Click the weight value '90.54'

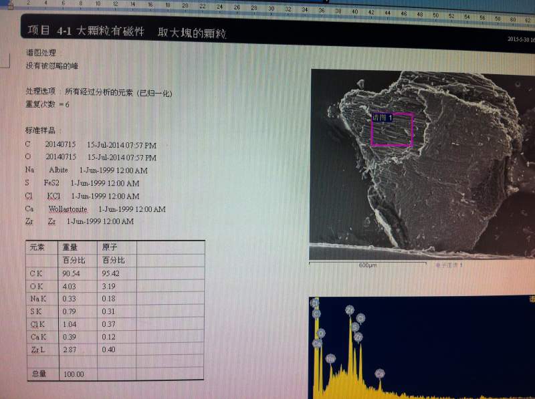71,273
